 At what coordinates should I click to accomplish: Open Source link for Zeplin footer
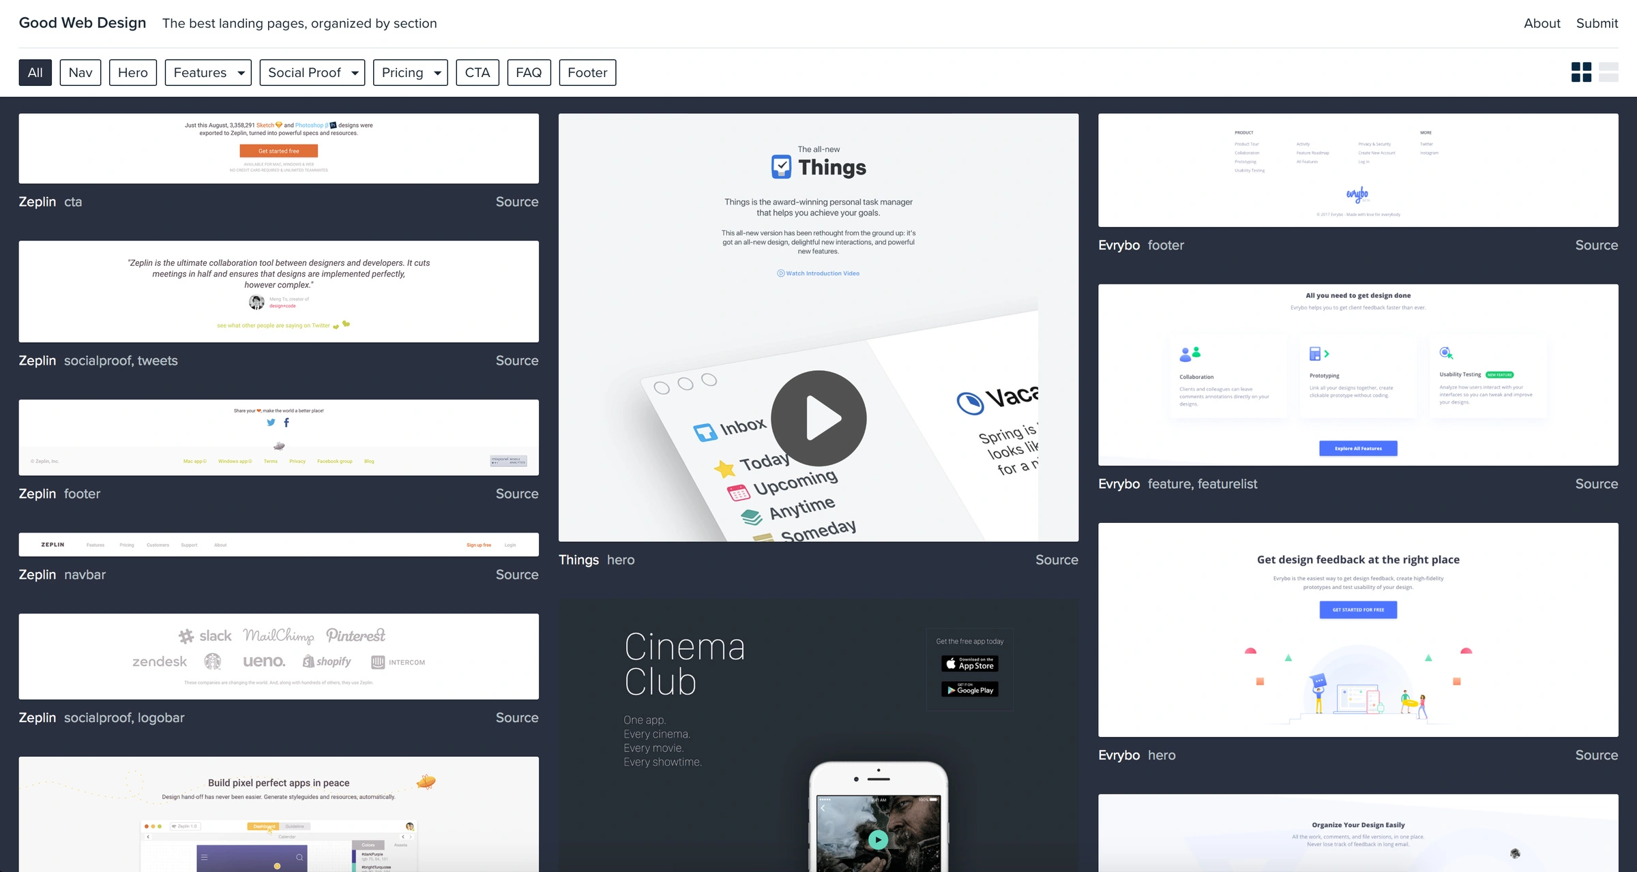(517, 494)
